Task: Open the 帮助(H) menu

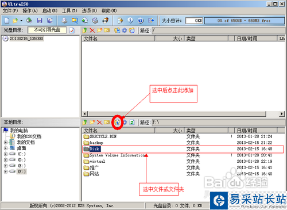Action: (109, 11)
